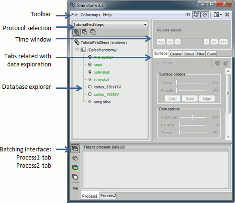The height and width of the screenshot is (203, 235).
Task: Toggle the AVG REF toolbar button
Action: tap(196, 15)
